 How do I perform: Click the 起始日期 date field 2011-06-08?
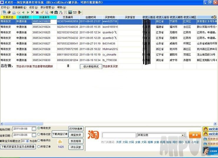pyautogui.click(x=22, y=129)
